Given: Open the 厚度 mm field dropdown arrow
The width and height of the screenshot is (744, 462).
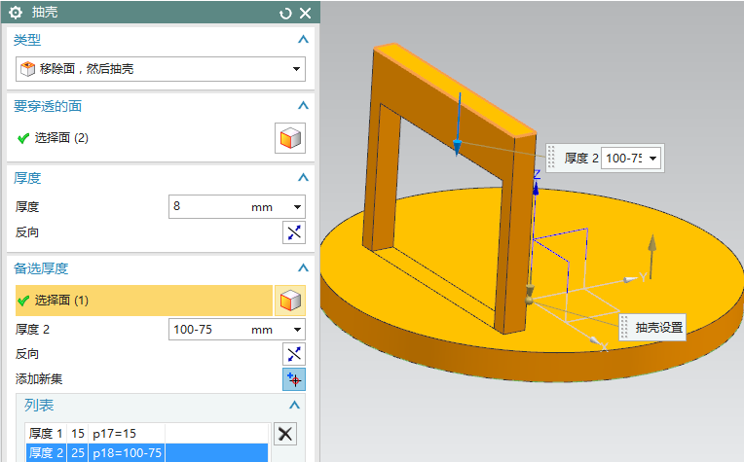Looking at the screenshot, I should click(x=297, y=207).
